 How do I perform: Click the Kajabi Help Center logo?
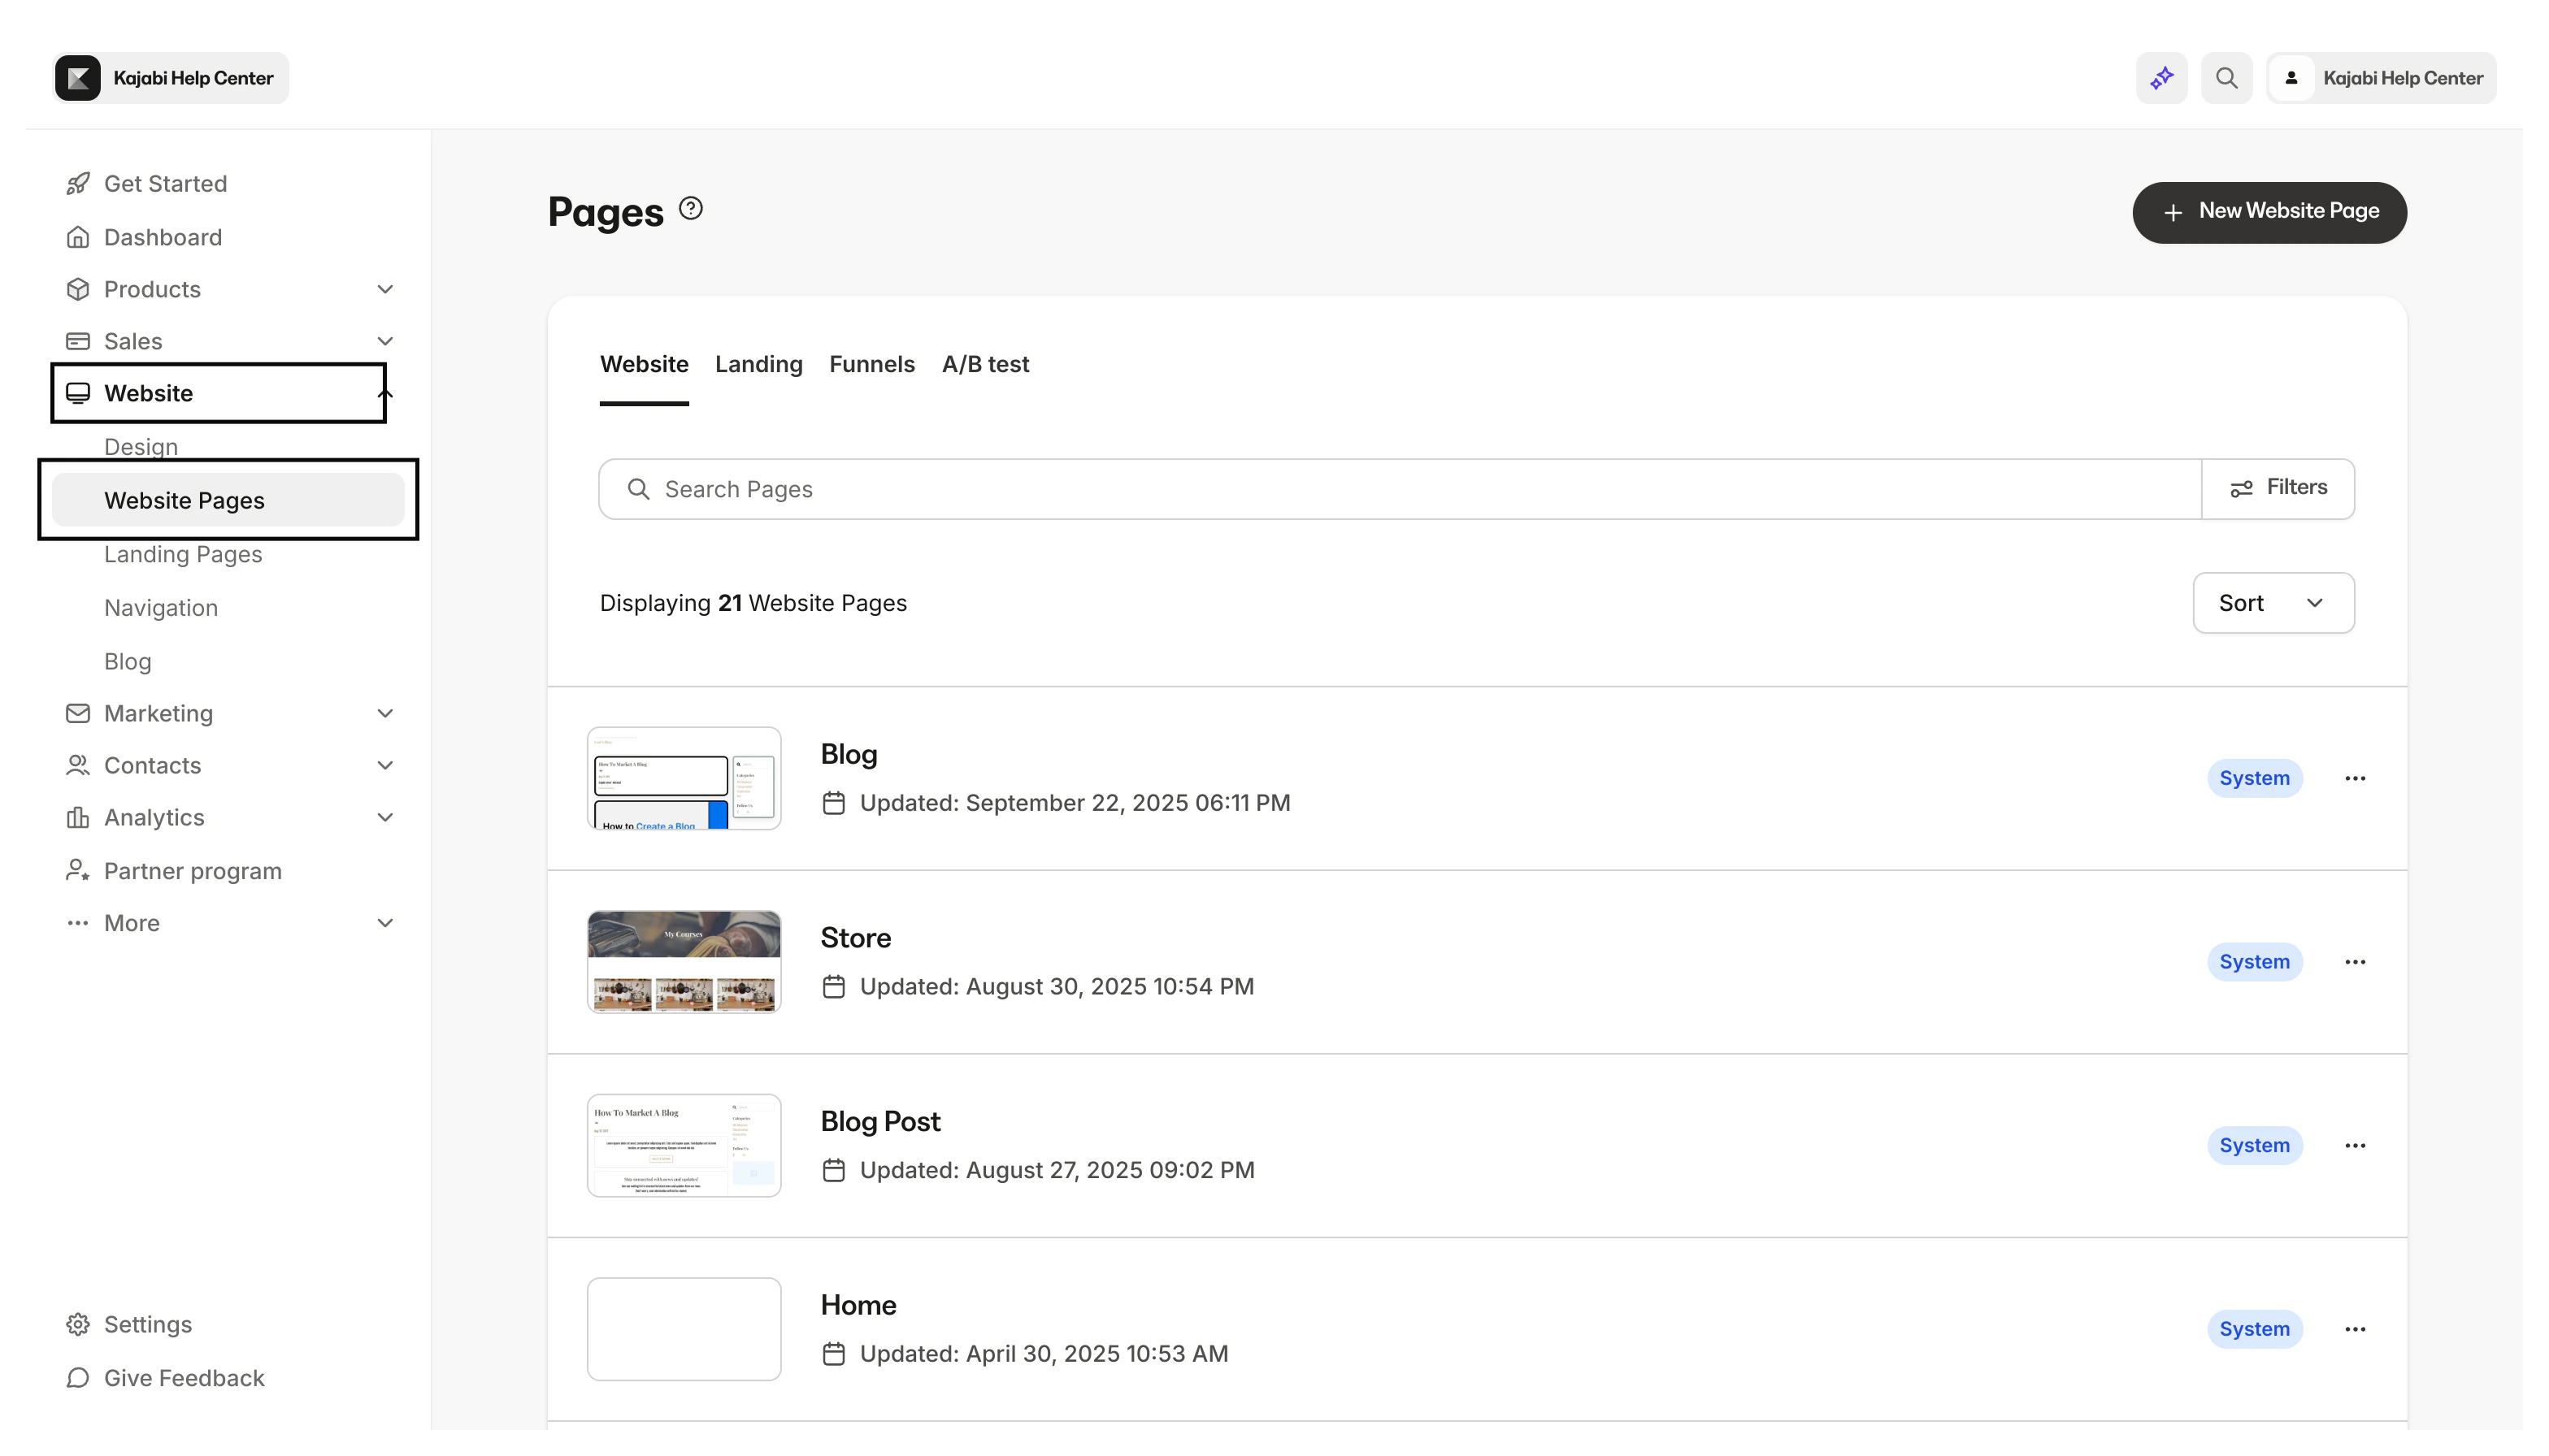point(78,77)
